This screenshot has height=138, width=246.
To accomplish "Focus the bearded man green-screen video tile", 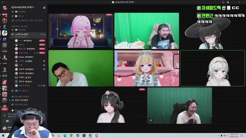I will tap(147, 31).
